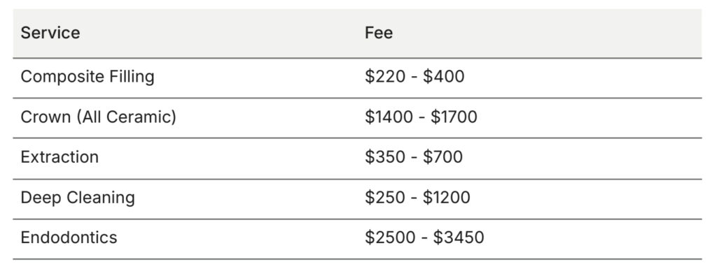
Task: Select the $1400 - $1700 fee value
Action: tap(421, 117)
